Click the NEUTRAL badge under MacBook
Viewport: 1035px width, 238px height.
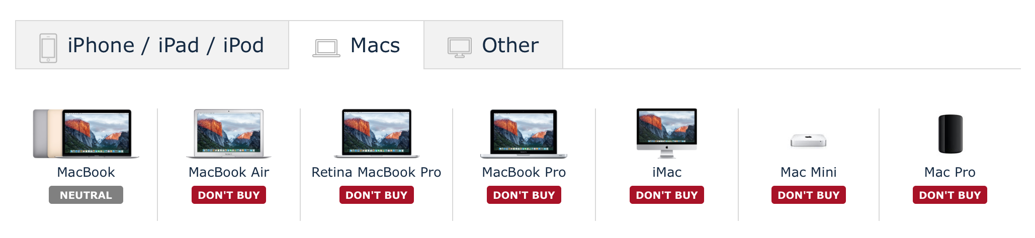click(x=86, y=195)
